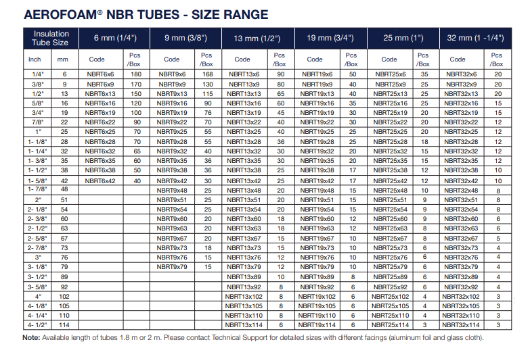Viewport: 530px width, 342px height.
Task: Click the 13 mm (1/2") column header
Action: pyautogui.click(x=257, y=38)
